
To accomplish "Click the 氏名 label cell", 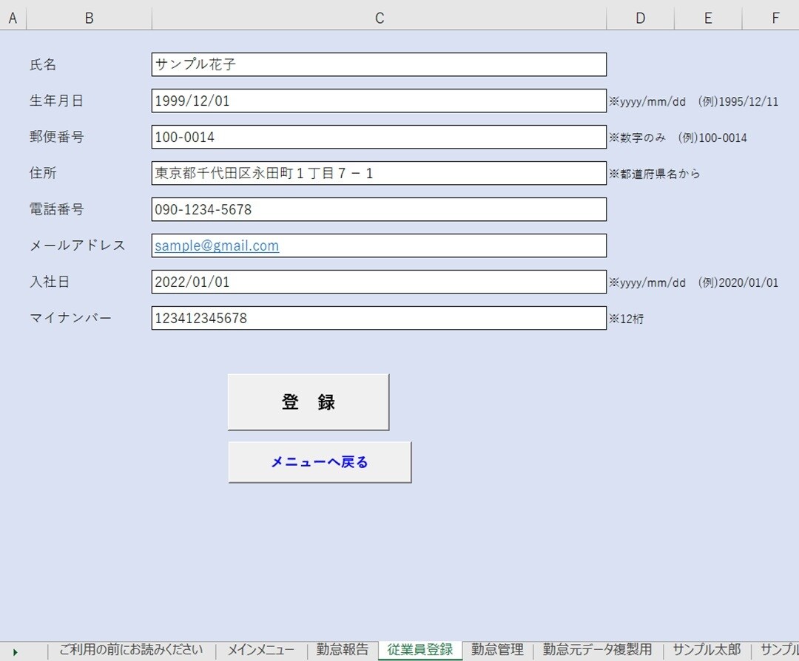I will [43, 64].
